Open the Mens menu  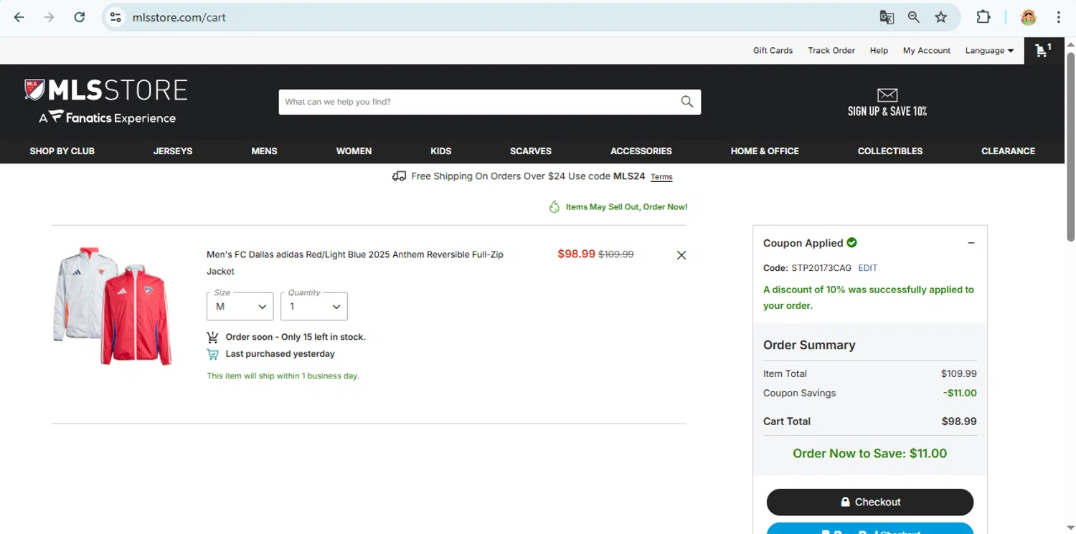pyautogui.click(x=264, y=151)
